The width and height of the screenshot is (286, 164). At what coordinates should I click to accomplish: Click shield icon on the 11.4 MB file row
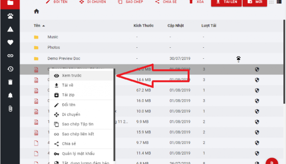[257, 153]
